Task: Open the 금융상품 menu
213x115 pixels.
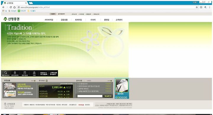Action: click(x=64, y=20)
